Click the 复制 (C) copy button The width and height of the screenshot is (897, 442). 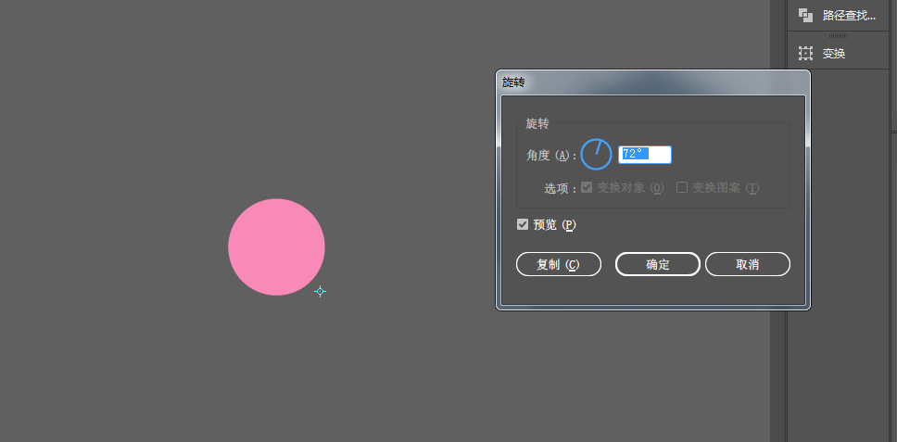(x=559, y=264)
